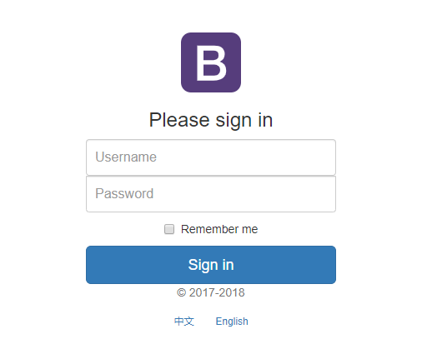Submit the form via Sign in
The height and width of the screenshot is (344, 432).
pos(211,265)
